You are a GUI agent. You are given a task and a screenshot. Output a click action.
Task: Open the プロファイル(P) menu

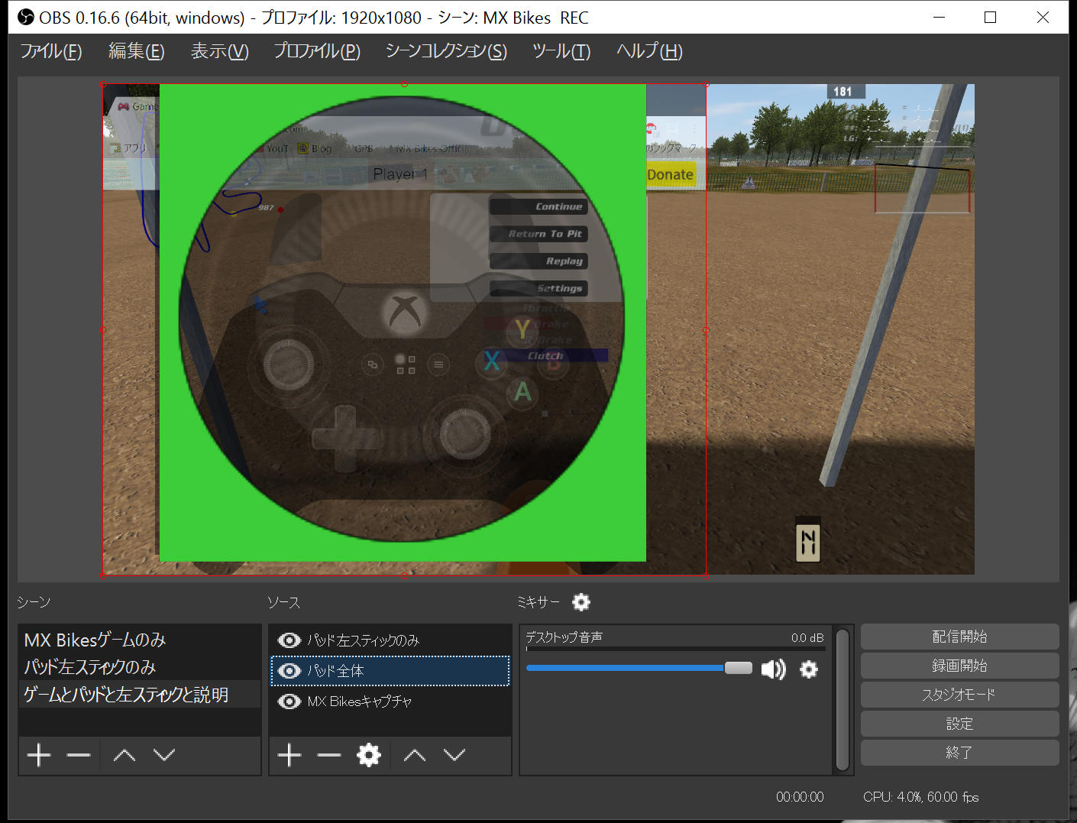317,51
